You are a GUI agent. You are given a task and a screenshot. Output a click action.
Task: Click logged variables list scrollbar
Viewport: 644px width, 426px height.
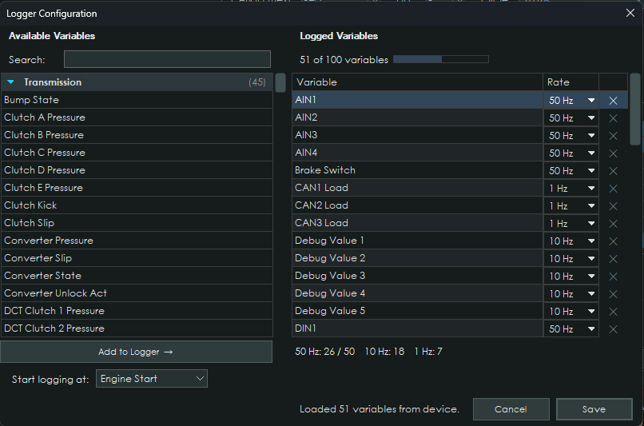635,109
